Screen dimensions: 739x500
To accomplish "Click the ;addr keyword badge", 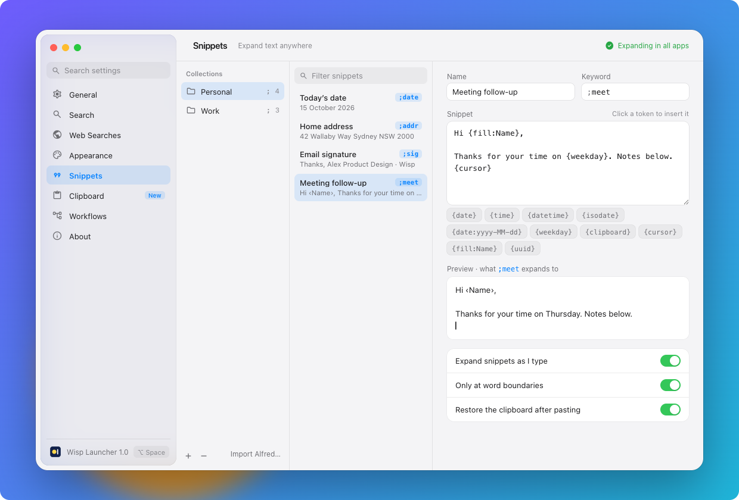I will (x=408, y=126).
